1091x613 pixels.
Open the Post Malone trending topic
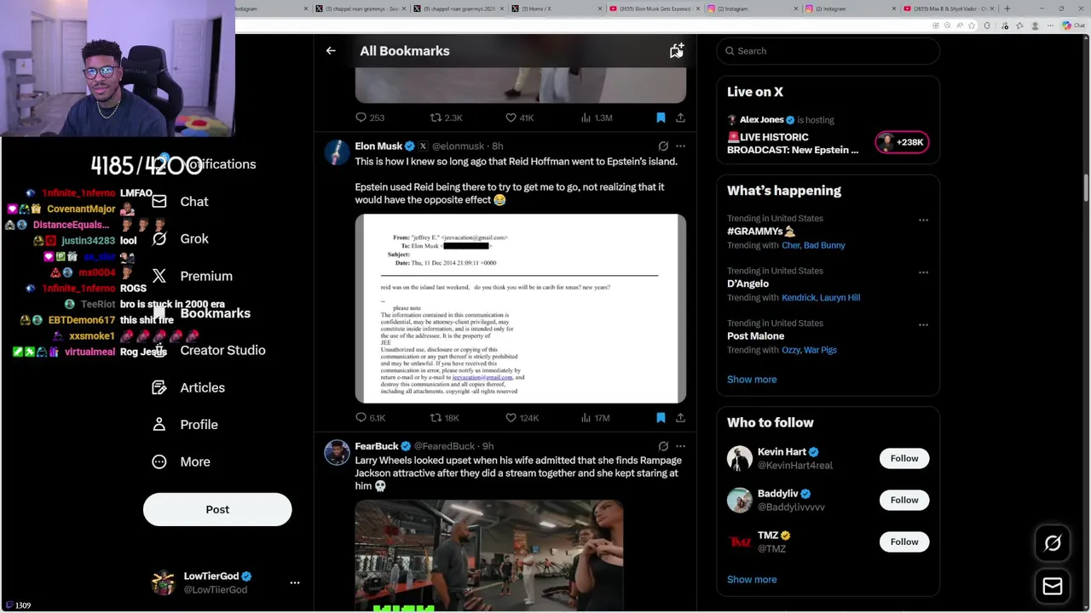pos(755,336)
